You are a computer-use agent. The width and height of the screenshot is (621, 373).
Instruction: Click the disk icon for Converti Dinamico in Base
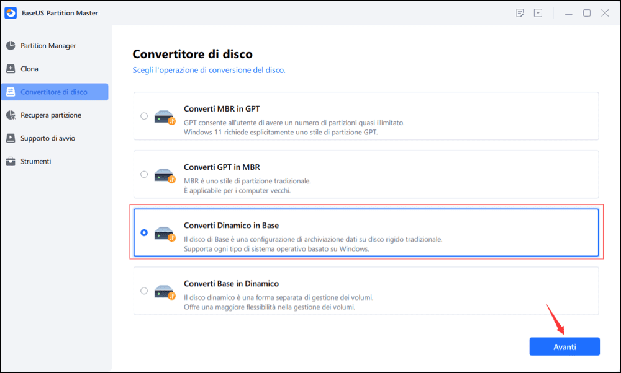pyautogui.click(x=165, y=234)
